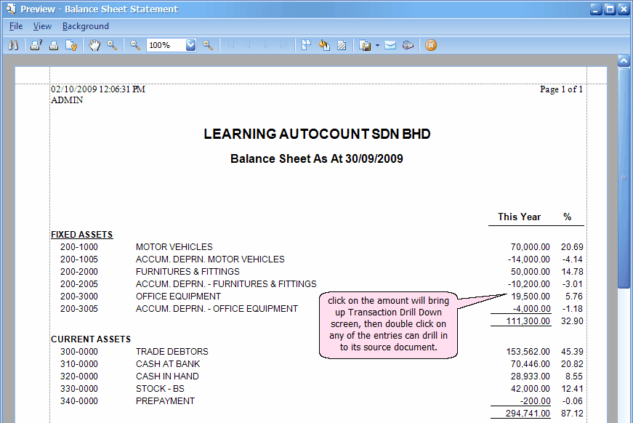Click the Multiple Pages icon
633x423 pixels.
(x=307, y=45)
